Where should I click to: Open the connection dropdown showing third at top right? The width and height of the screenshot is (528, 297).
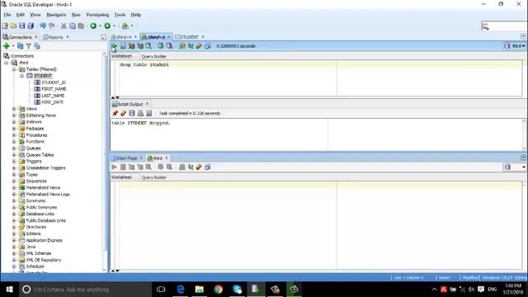[515, 46]
